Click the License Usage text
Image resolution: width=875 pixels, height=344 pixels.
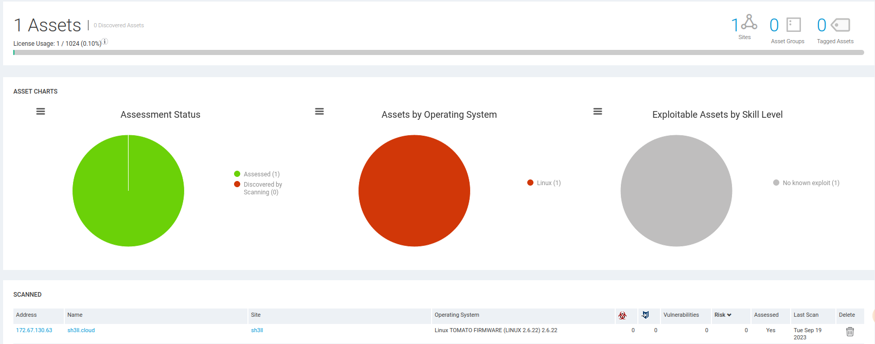coord(57,44)
